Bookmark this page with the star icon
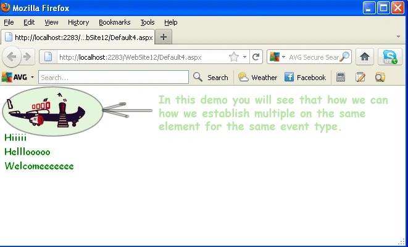This screenshot has height=247, width=408. [x=234, y=57]
